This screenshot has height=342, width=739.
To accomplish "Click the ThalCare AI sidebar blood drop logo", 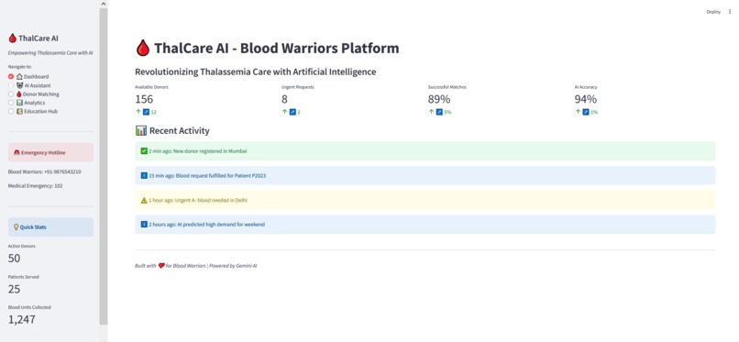I will 12,39.
